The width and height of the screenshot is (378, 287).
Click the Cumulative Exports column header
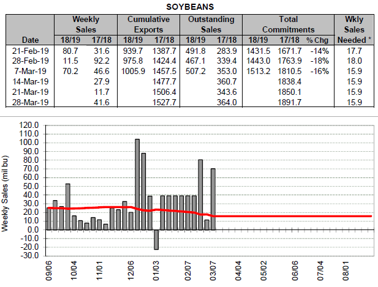pyautogui.click(x=149, y=24)
